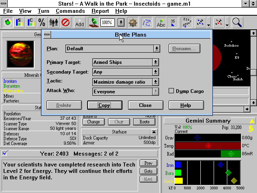
Task: Toggle the message filter checkmark box
Action: (x=5, y=153)
